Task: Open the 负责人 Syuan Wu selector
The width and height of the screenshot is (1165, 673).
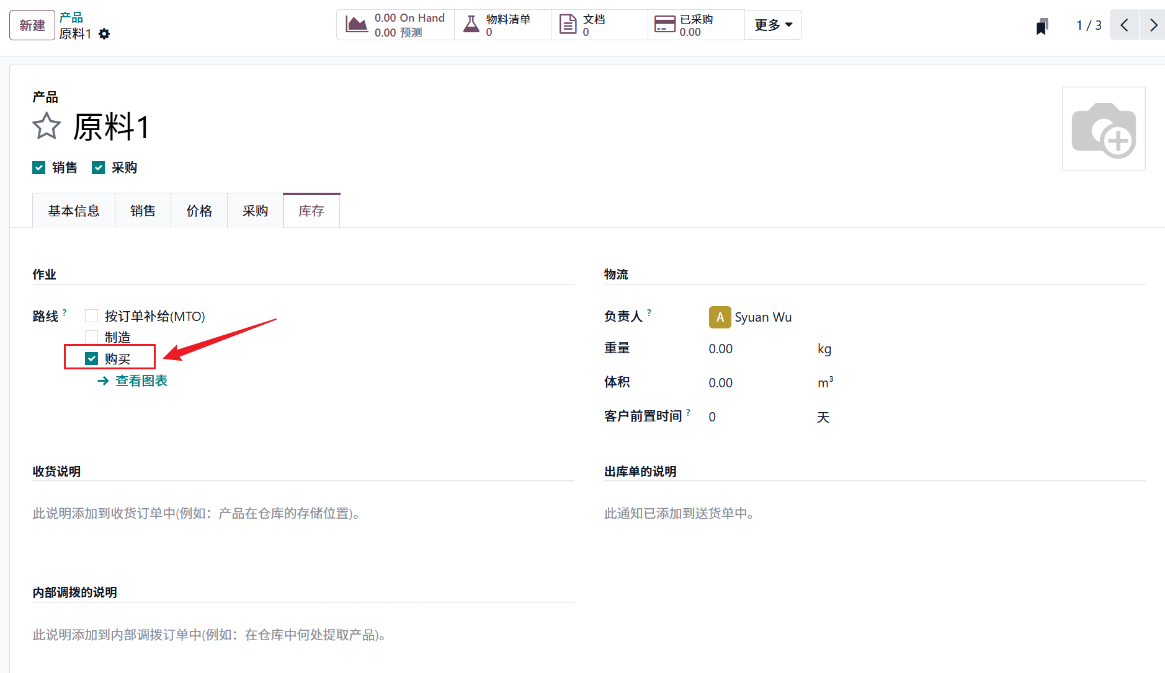Action: (x=763, y=317)
